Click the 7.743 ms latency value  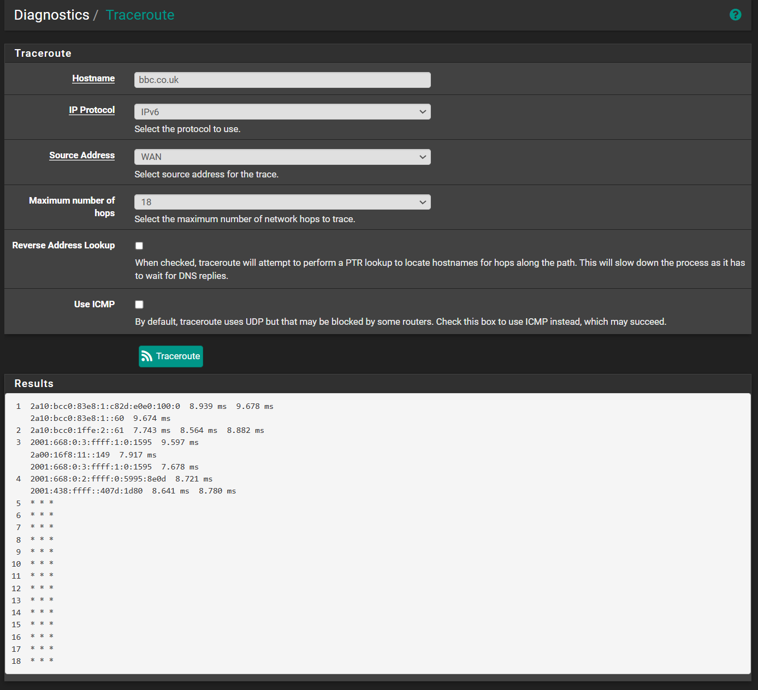click(x=152, y=430)
